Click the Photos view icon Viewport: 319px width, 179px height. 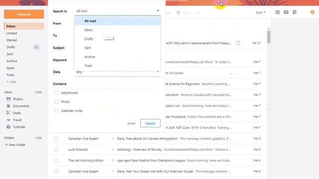[8, 99]
